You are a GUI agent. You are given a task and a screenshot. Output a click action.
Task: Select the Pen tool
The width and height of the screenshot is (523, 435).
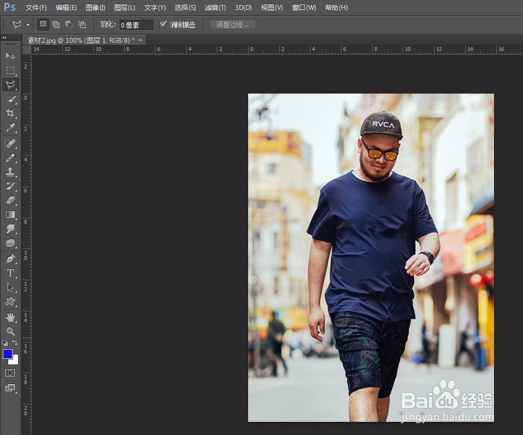[10, 258]
